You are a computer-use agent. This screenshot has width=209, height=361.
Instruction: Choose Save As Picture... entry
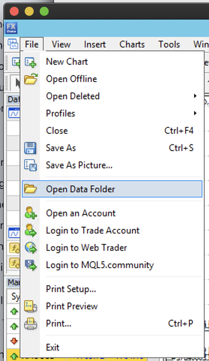tap(112, 165)
